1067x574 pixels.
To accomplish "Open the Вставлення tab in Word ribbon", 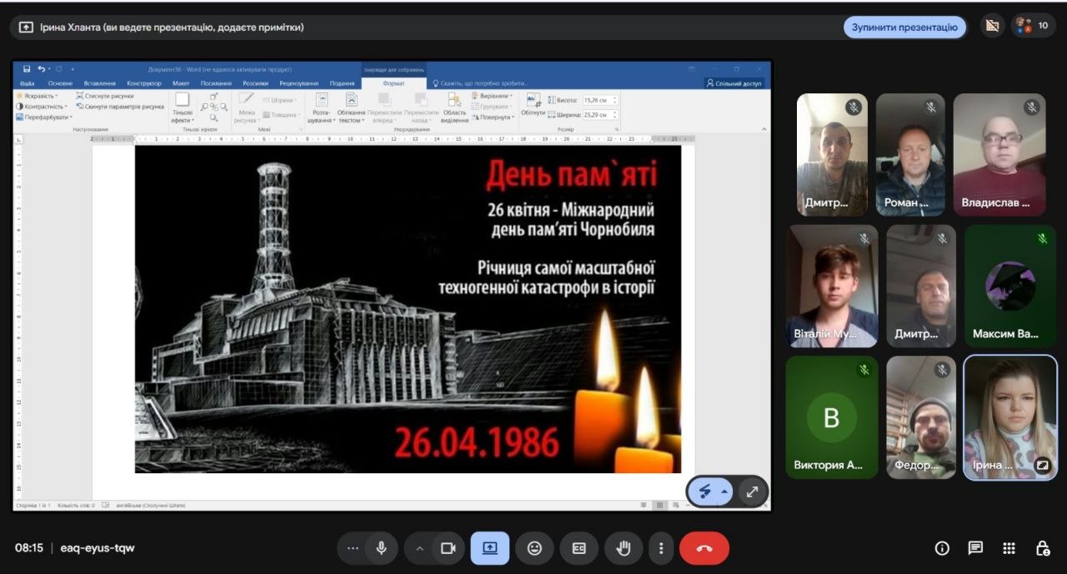I will 100,83.
